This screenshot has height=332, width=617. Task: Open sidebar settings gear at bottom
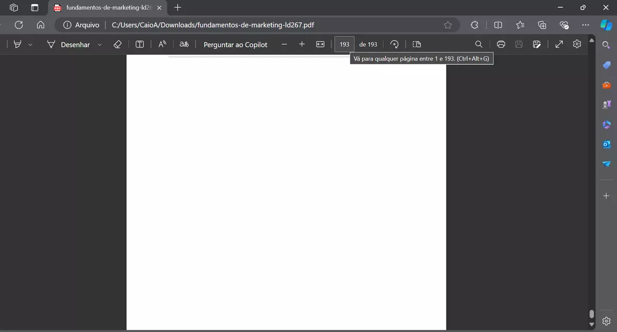[606, 321]
